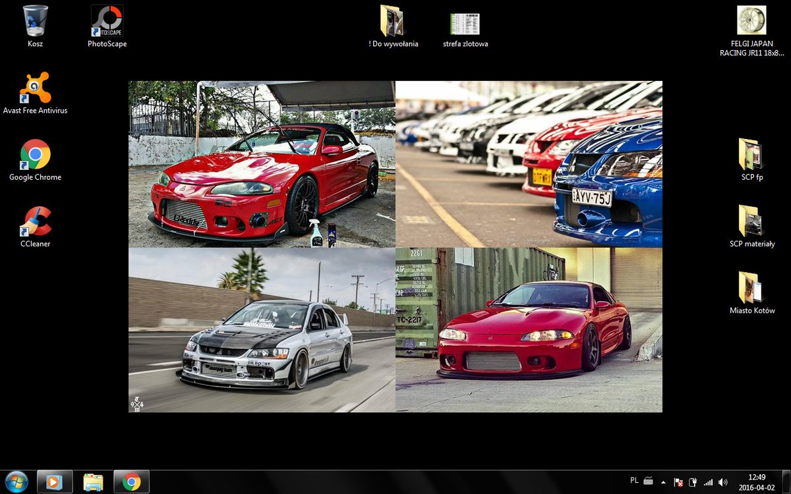Select the 'SCP materiały' folder

click(x=751, y=226)
